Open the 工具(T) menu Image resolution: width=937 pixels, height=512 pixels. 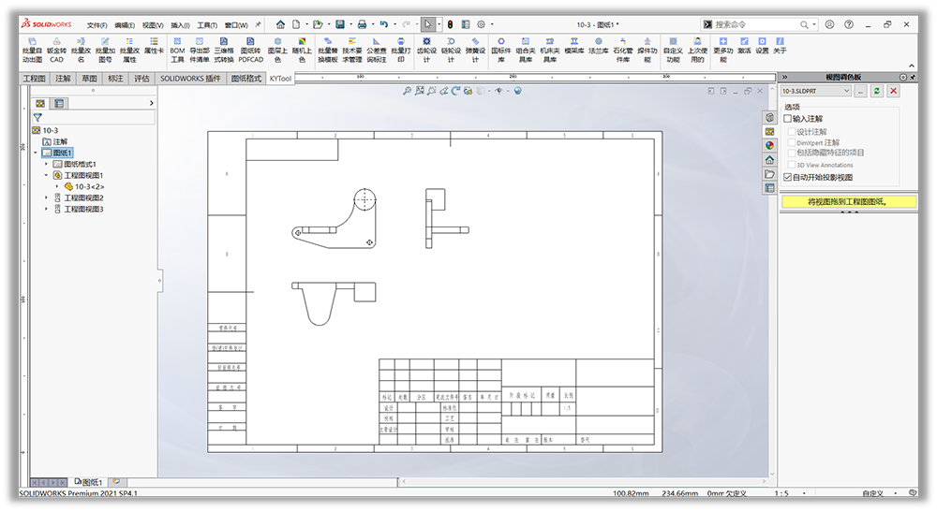207,25
